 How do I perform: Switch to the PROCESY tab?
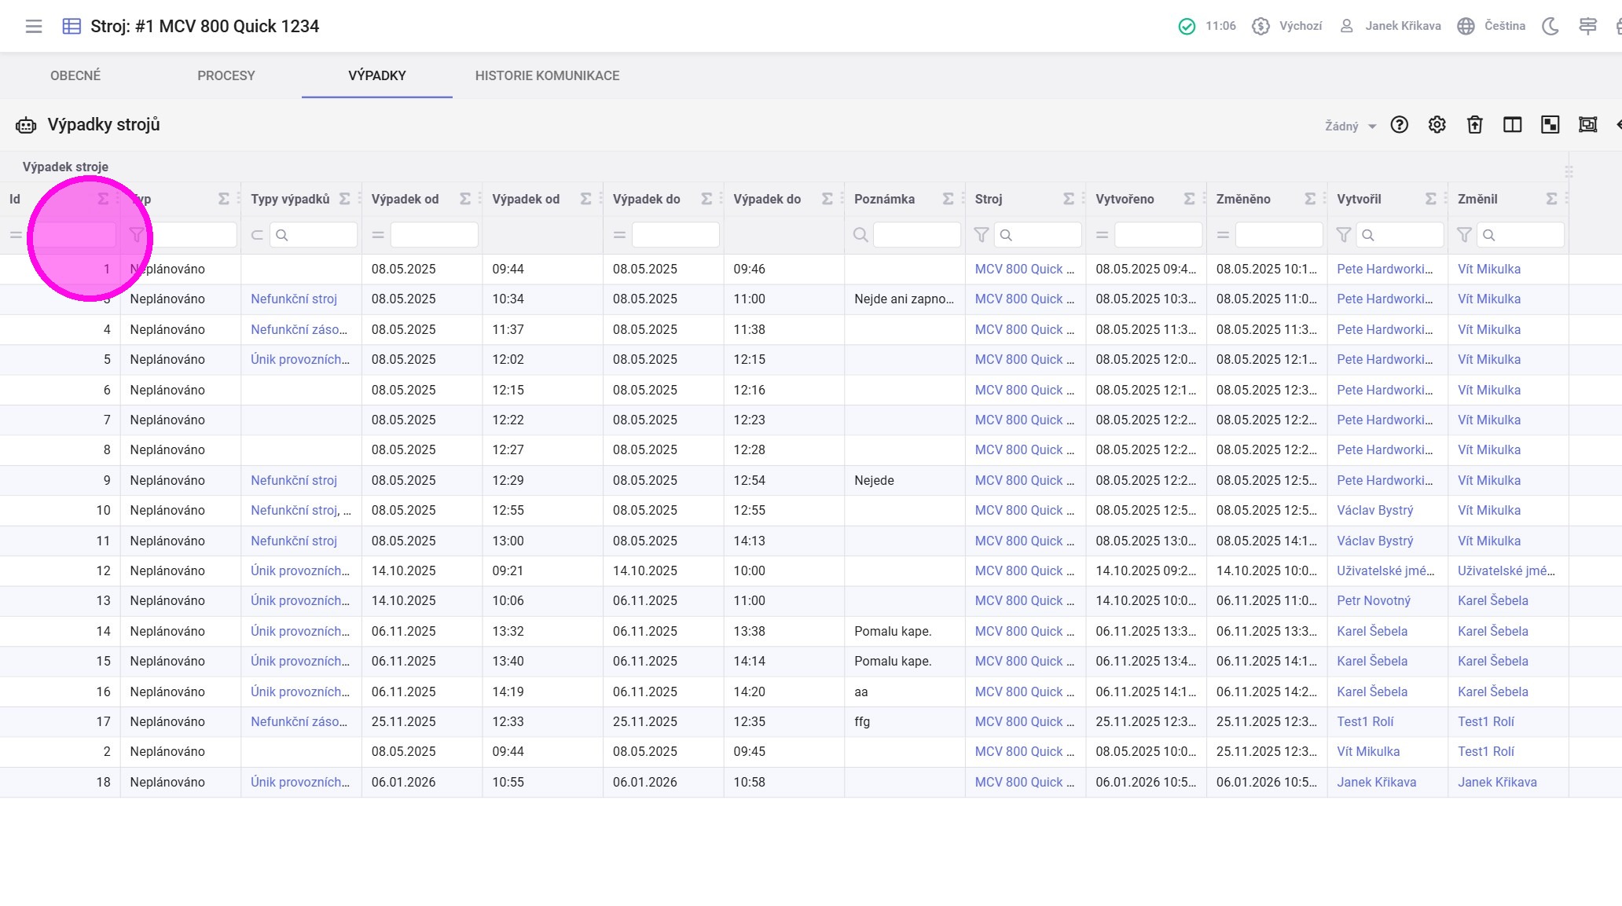pyautogui.click(x=226, y=75)
